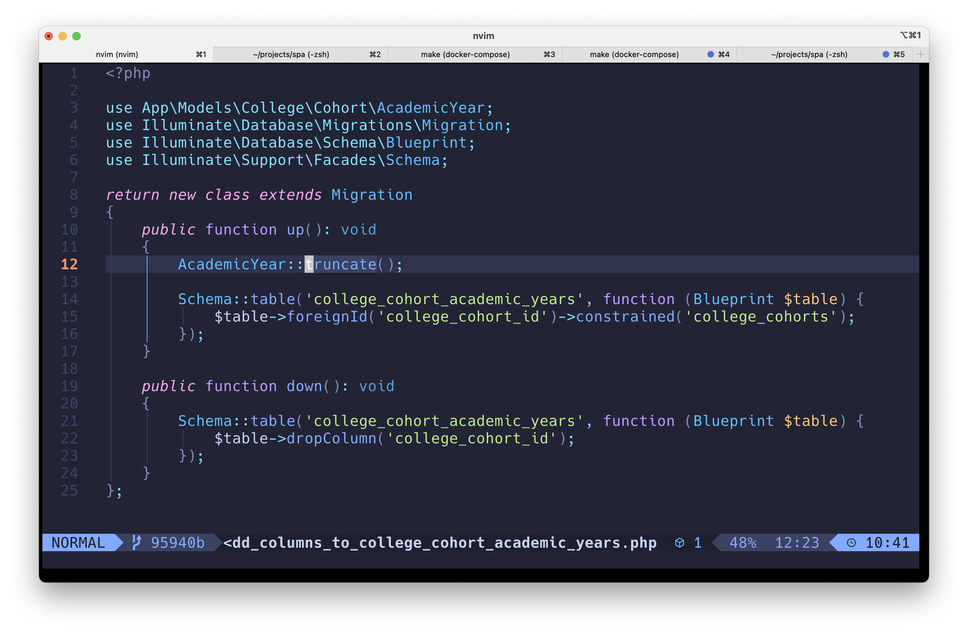Image resolution: width=968 pixels, height=634 pixels.
Task: Select the make (docker-compose) tab ⌘3
Action: click(475, 55)
